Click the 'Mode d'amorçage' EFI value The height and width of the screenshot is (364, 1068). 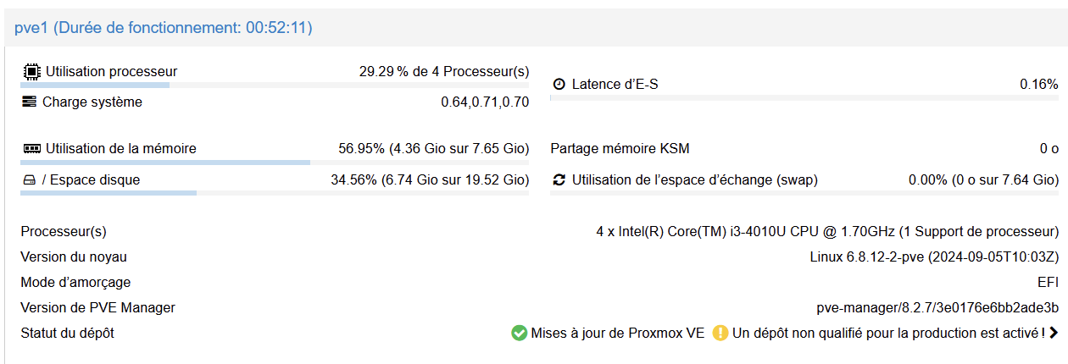click(1048, 283)
